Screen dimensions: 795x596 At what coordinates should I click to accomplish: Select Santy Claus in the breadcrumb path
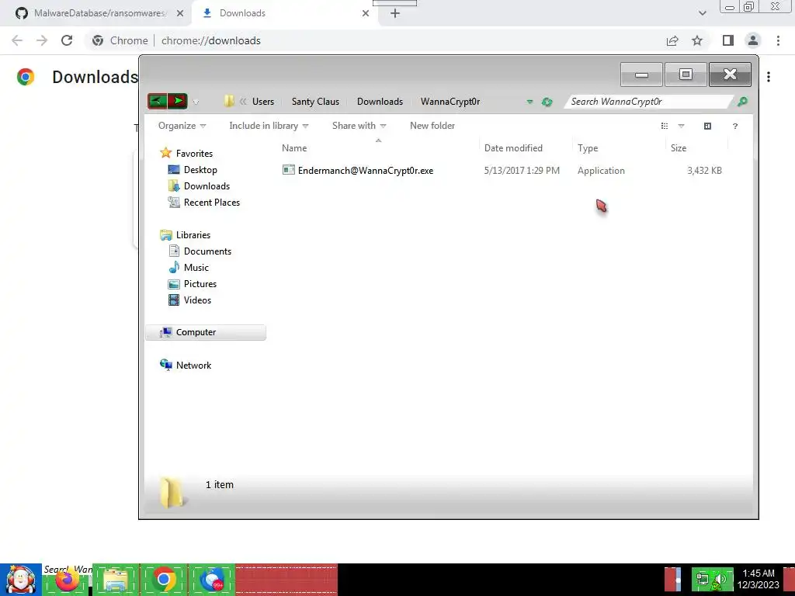315,102
